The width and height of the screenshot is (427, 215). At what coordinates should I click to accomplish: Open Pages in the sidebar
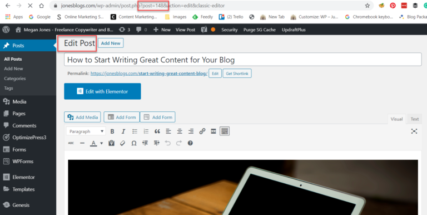coord(28,114)
